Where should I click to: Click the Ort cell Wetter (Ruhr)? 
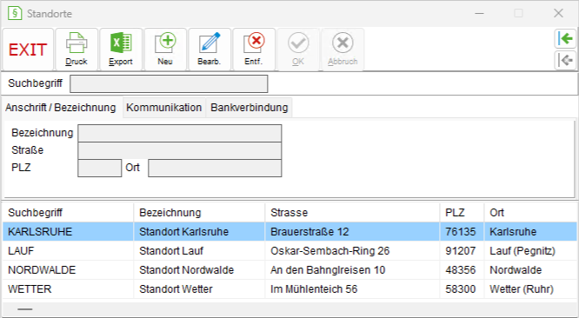coord(530,288)
